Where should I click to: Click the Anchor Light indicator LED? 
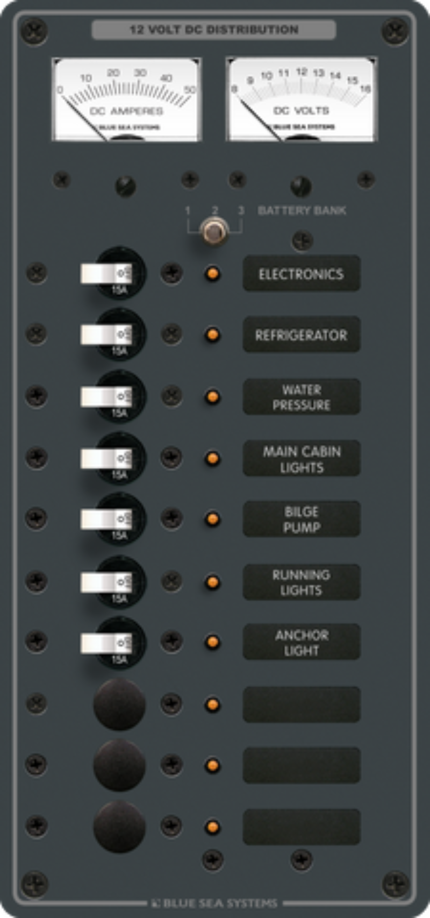point(213,642)
